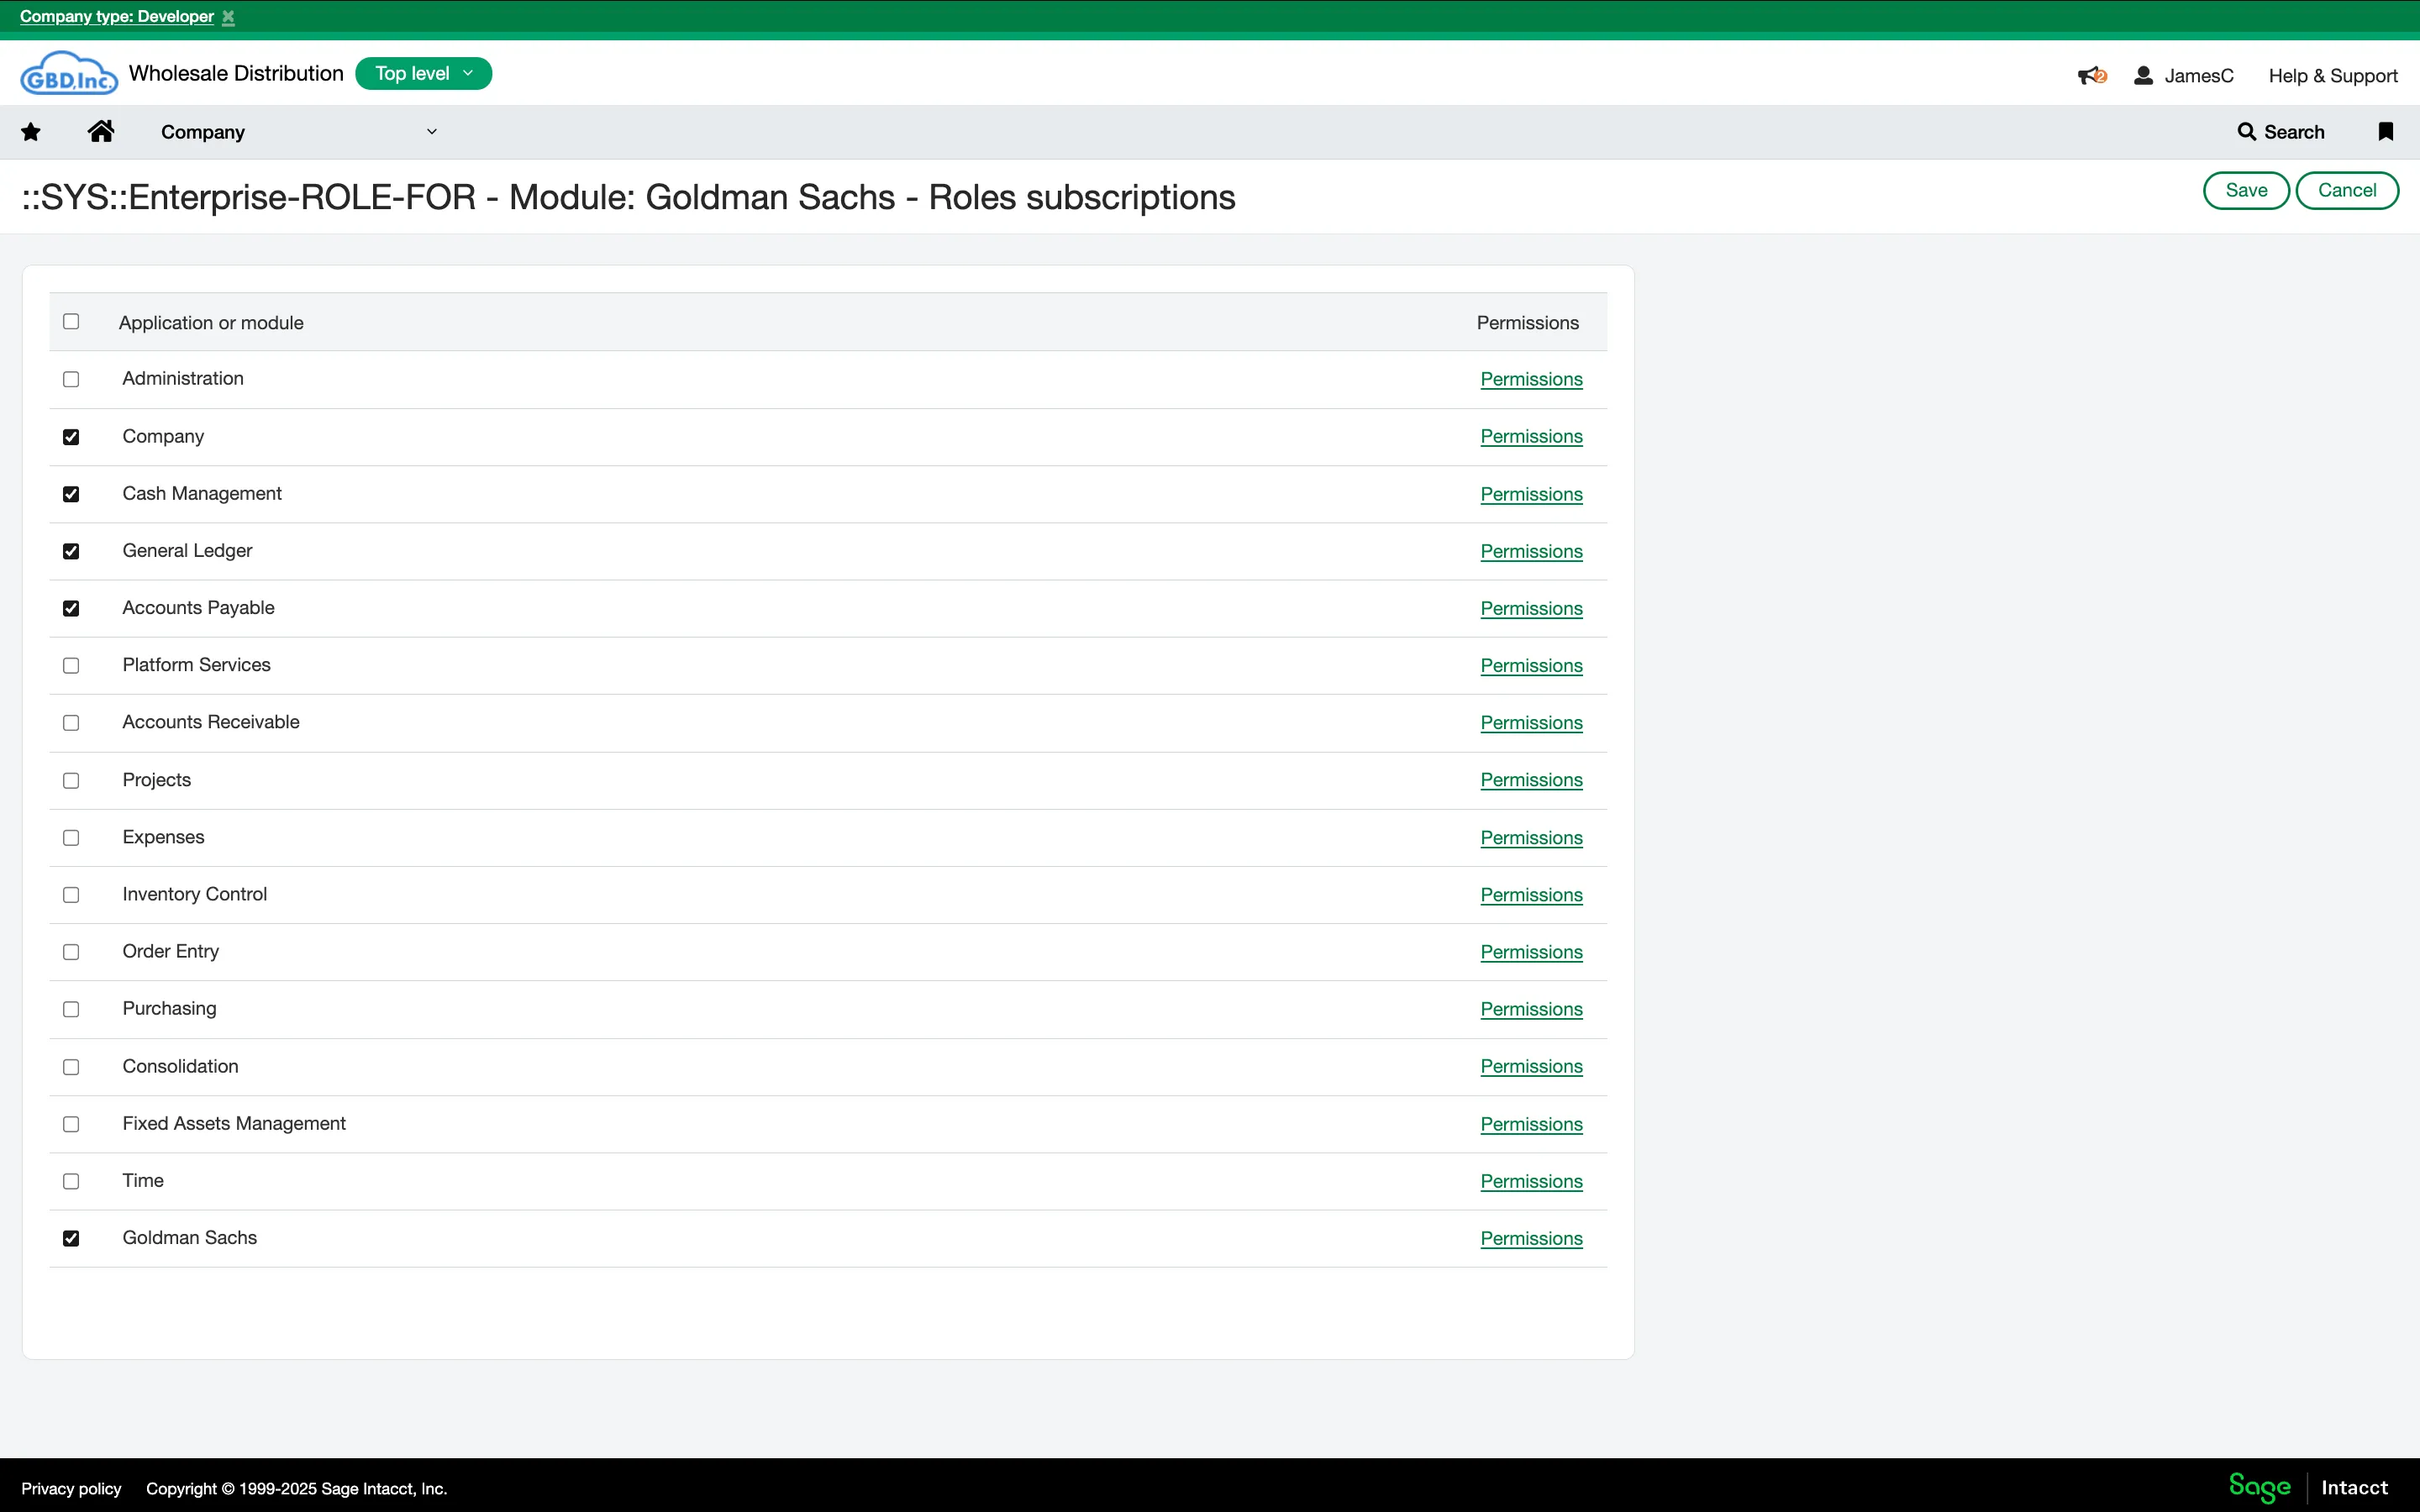Viewport: 2420px width, 1512px height.
Task: Open the notifications megaphone icon
Action: click(x=2092, y=76)
